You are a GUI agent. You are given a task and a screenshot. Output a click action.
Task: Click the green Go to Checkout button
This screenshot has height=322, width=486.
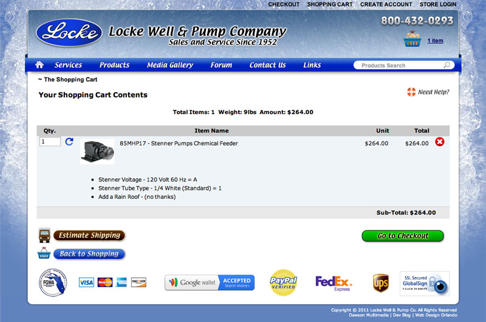tap(403, 236)
